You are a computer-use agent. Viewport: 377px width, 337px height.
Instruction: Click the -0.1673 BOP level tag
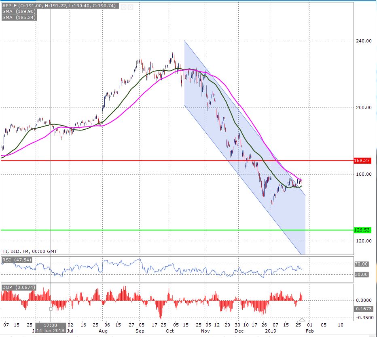[364, 309]
